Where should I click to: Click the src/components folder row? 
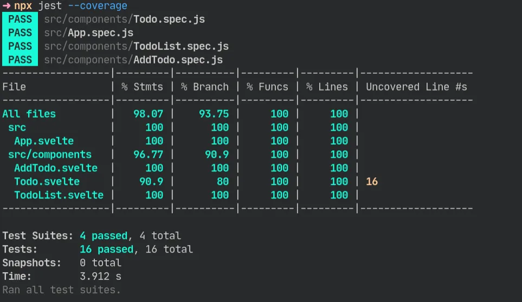click(x=50, y=155)
